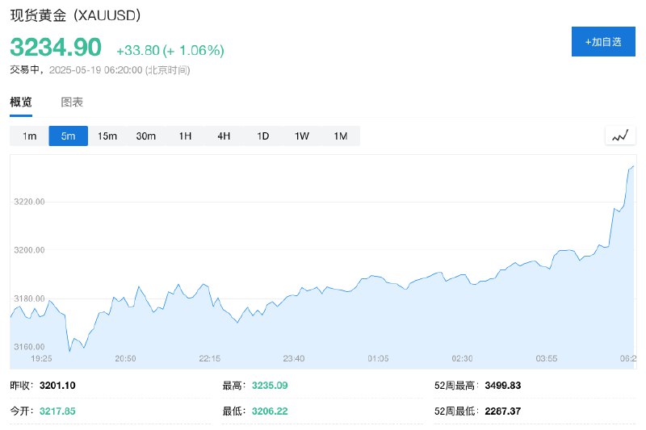Click the 02:30 time axis label

point(462,358)
